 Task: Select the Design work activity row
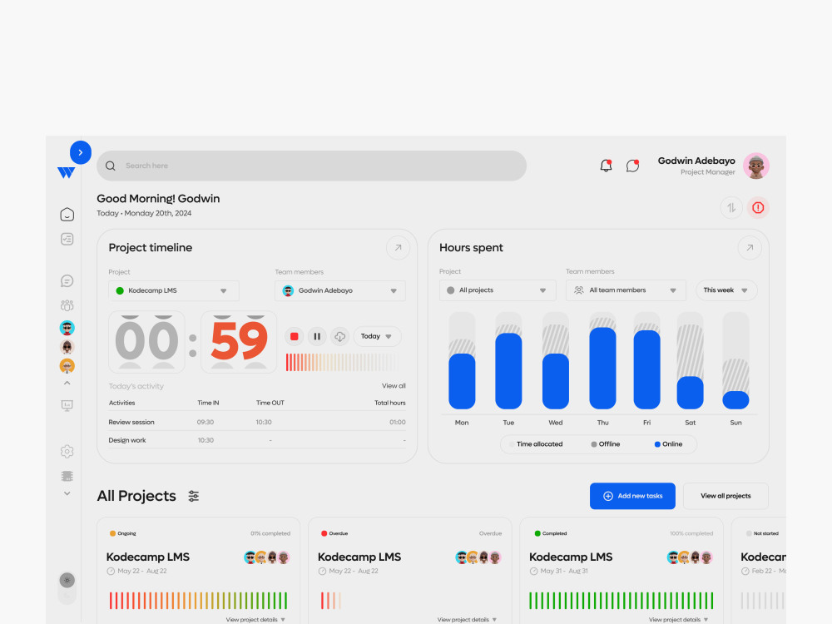[257, 440]
